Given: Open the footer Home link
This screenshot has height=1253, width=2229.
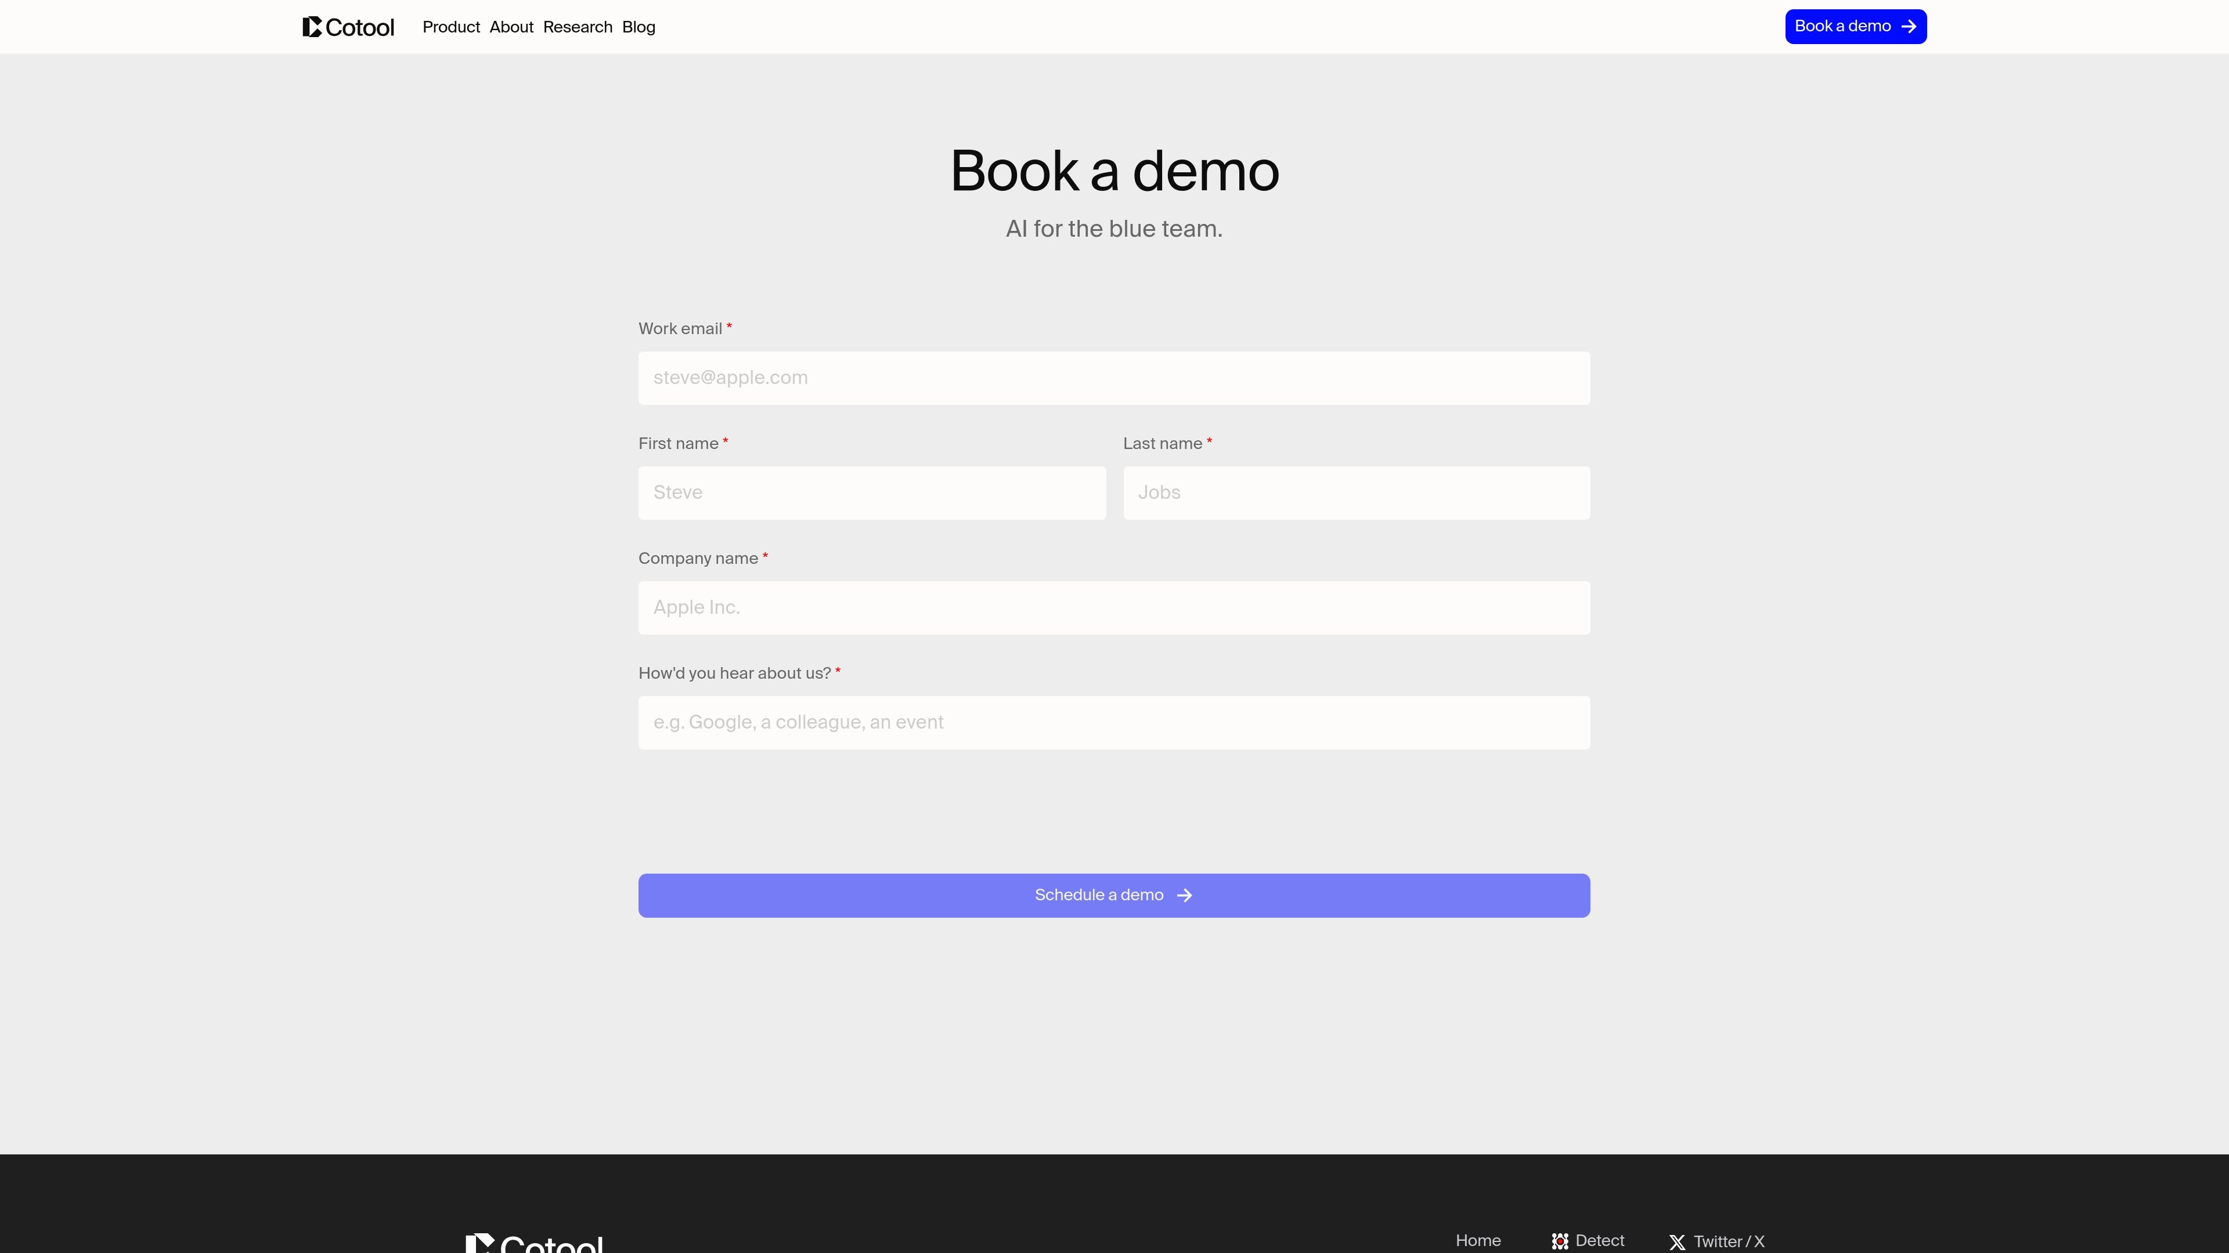Looking at the screenshot, I should point(1478,1241).
